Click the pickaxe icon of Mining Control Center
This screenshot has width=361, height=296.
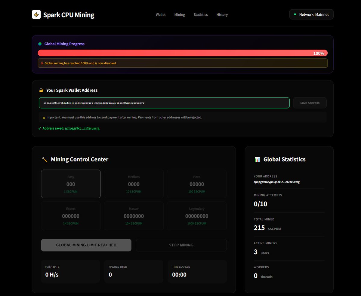[45, 159]
